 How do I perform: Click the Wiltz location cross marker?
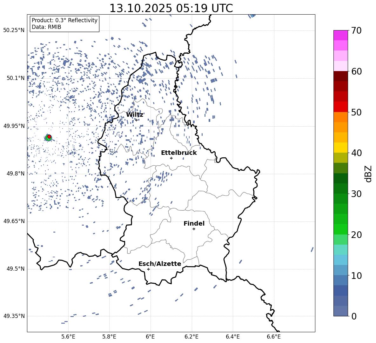[x=136, y=120]
